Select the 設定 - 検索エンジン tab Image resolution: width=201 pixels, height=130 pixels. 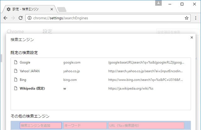click(30, 9)
